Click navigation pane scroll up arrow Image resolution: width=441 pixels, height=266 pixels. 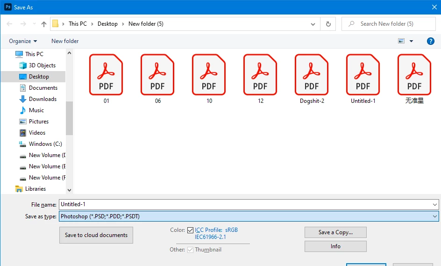tap(69, 53)
